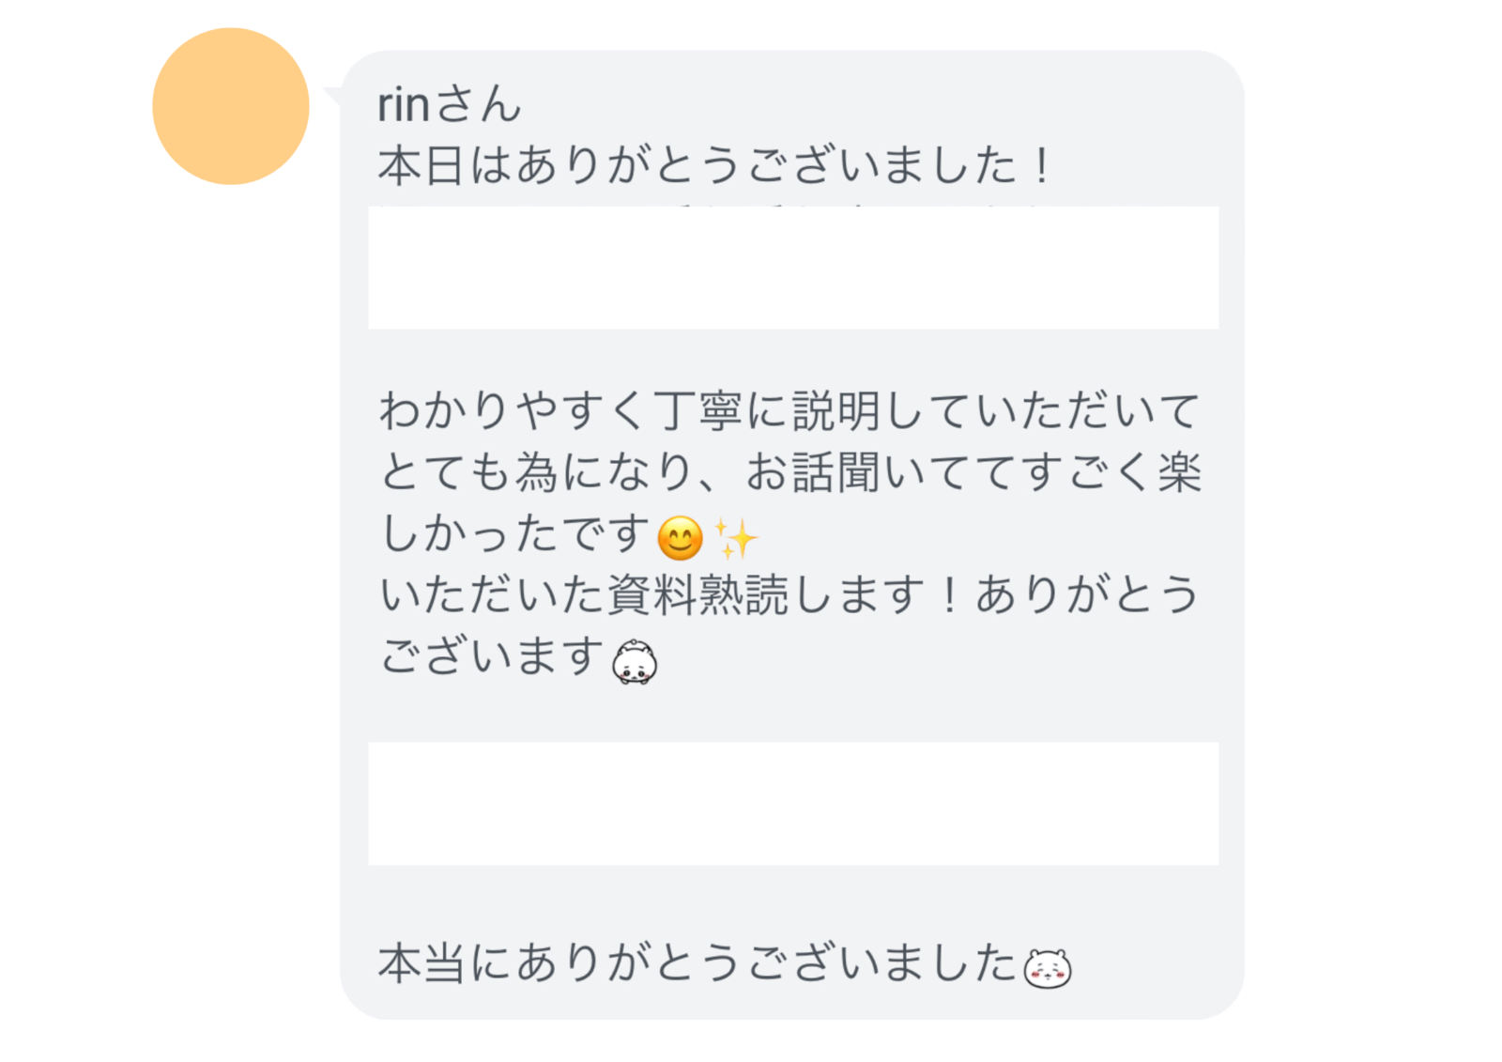Click the line starting with "わかりやすく"
The height and width of the screenshot is (1062, 1502).
point(789,411)
